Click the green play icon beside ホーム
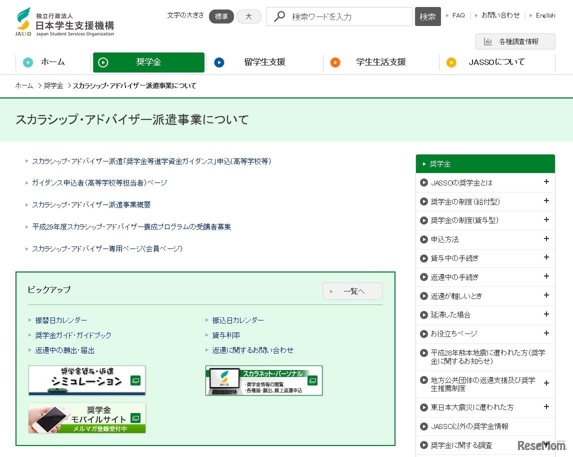573x457 pixels. tap(28, 62)
